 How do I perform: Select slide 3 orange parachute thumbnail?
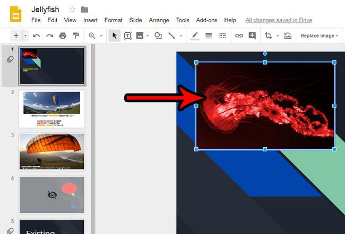51,152
